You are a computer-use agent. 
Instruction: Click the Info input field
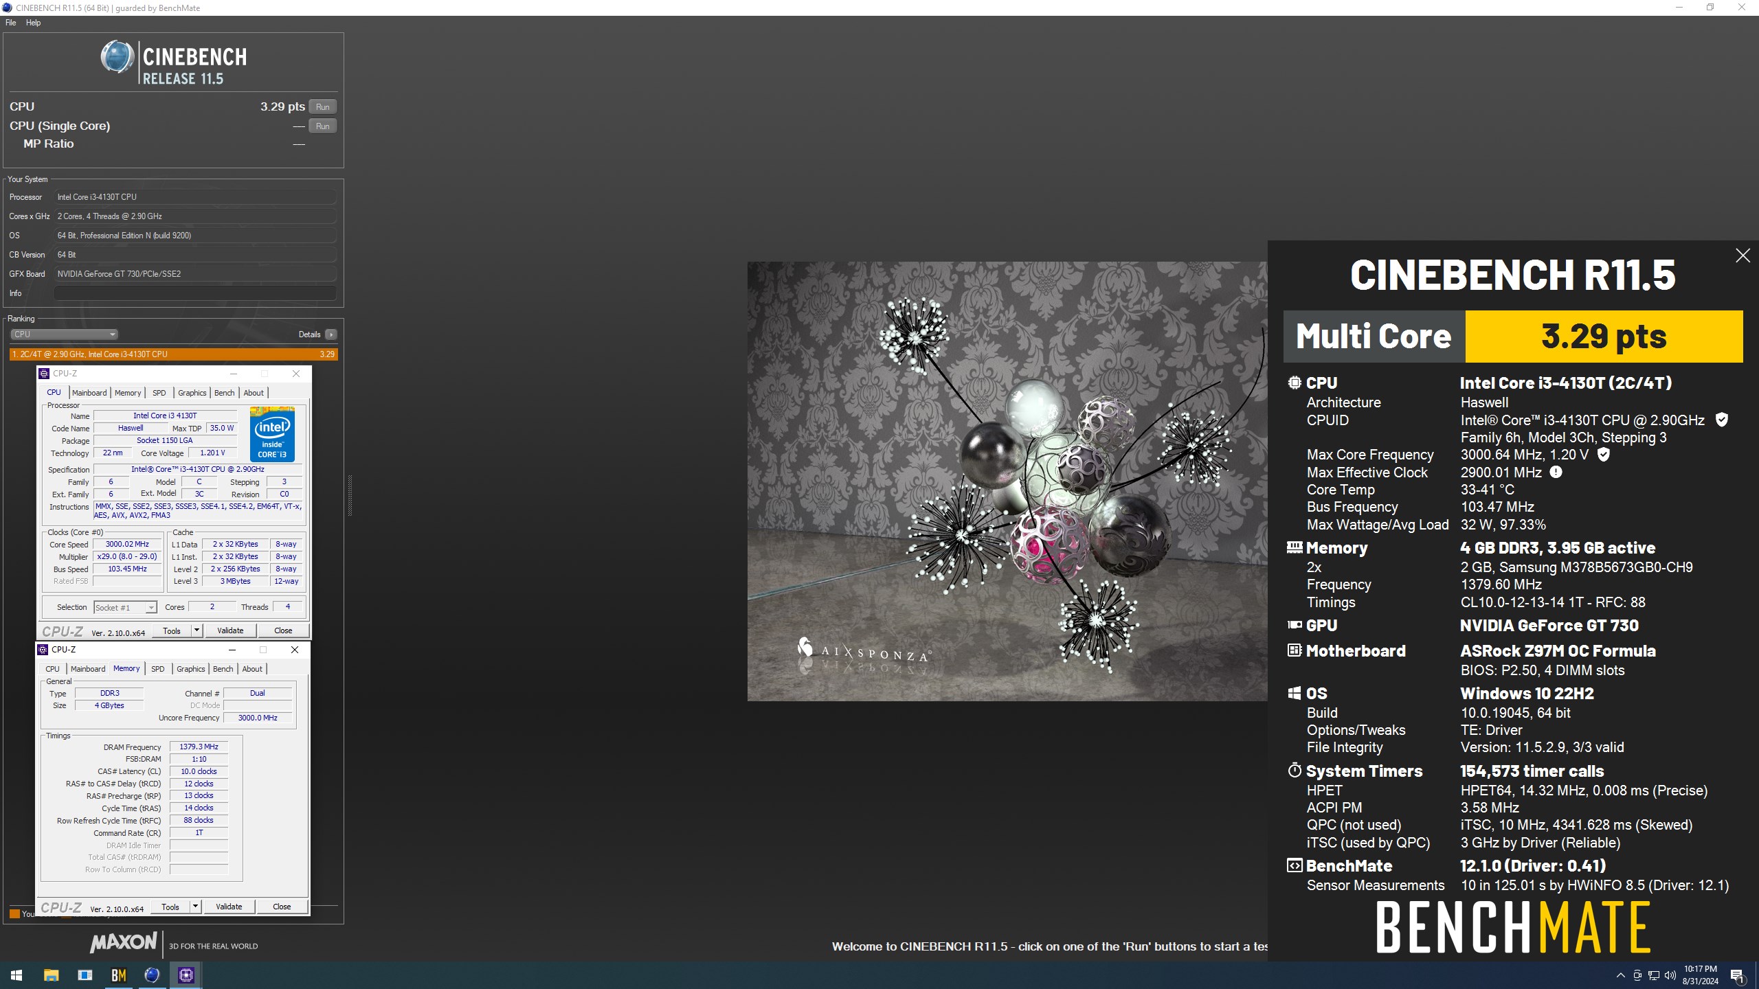195,293
